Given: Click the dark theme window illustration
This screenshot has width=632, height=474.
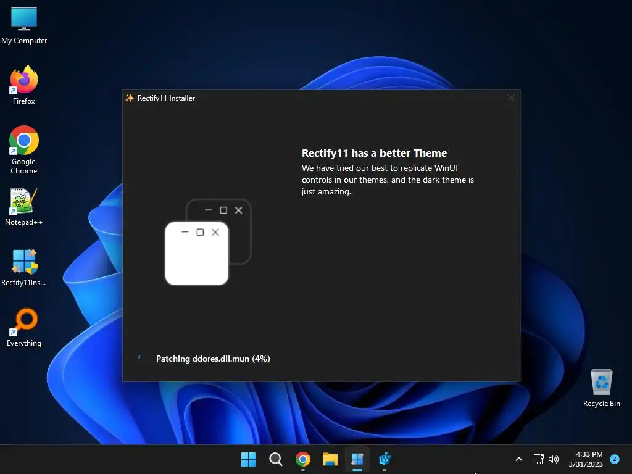Looking at the screenshot, I should 239,231.
